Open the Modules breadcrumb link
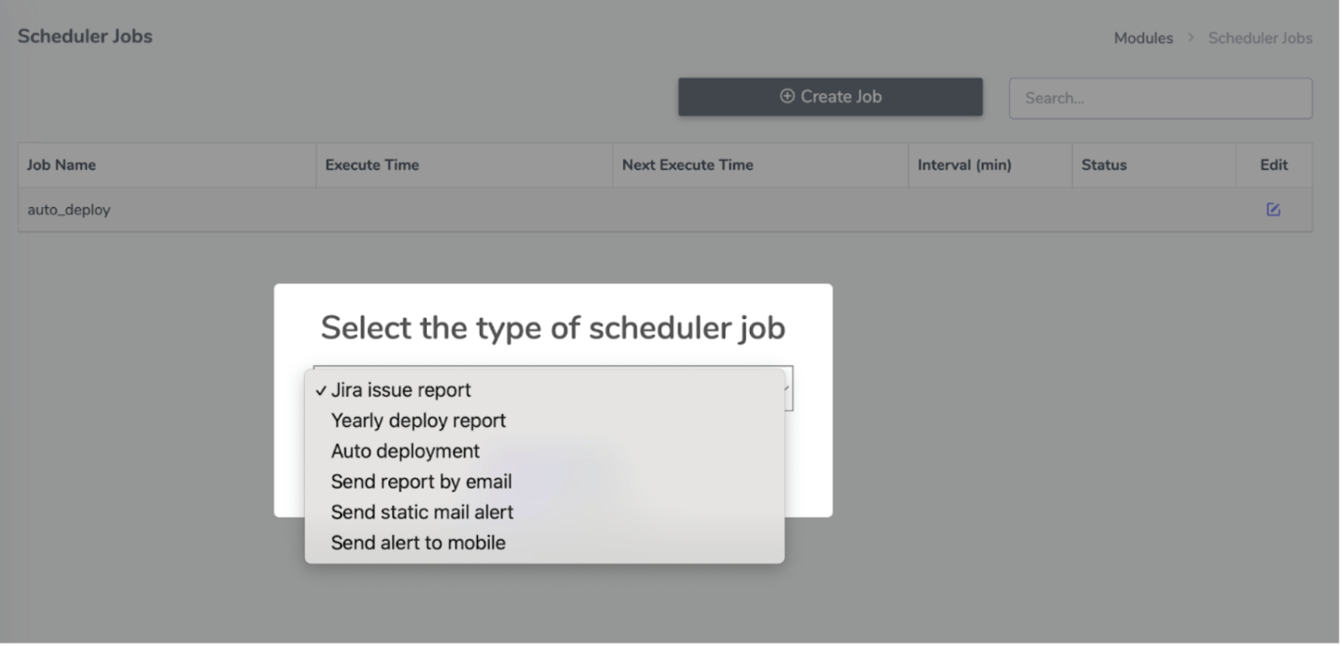The width and height of the screenshot is (1342, 646). coord(1142,38)
